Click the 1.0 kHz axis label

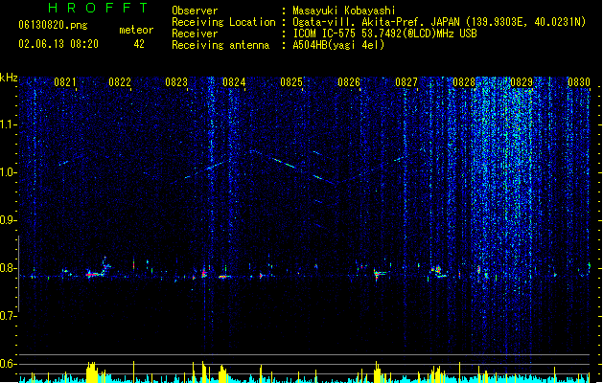7,172
